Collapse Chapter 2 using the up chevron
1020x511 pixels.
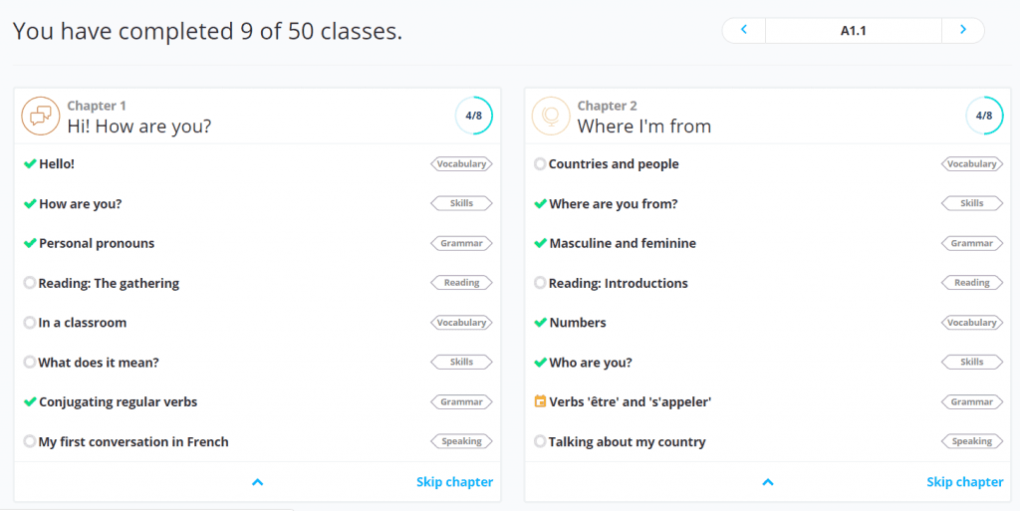(768, 482)
